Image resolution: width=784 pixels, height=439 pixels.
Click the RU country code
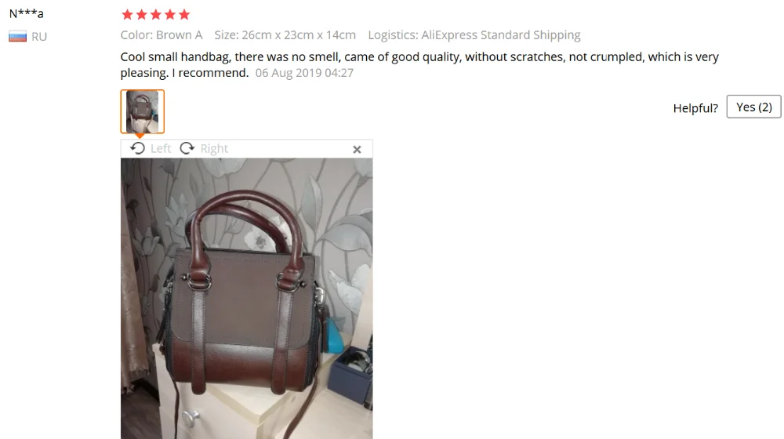[39, 37]
